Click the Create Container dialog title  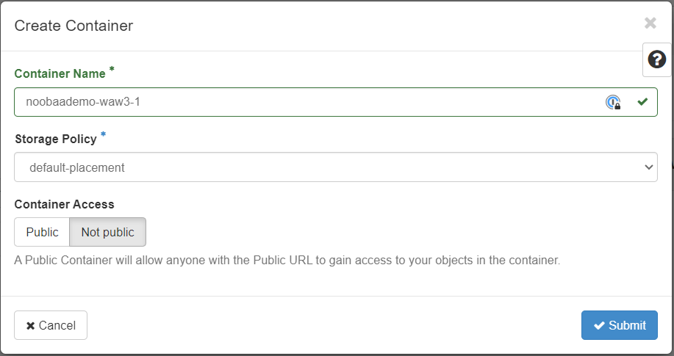pyautogui.click(x=74, y=26)
